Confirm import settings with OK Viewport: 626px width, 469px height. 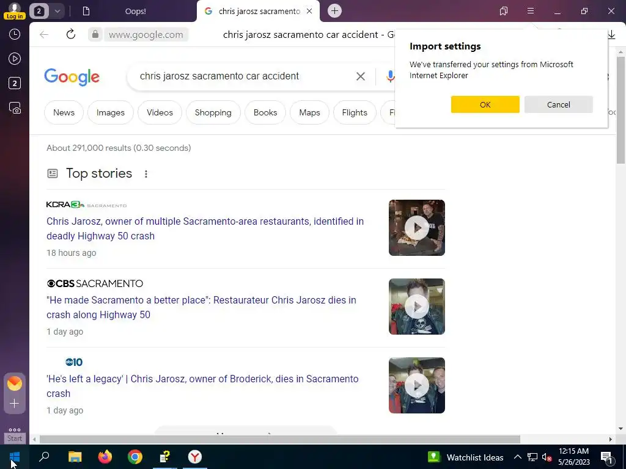tap(485, 104)
